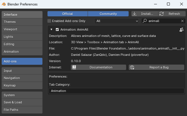
Task: Go to Editing preferences
Action: point(22,44)
